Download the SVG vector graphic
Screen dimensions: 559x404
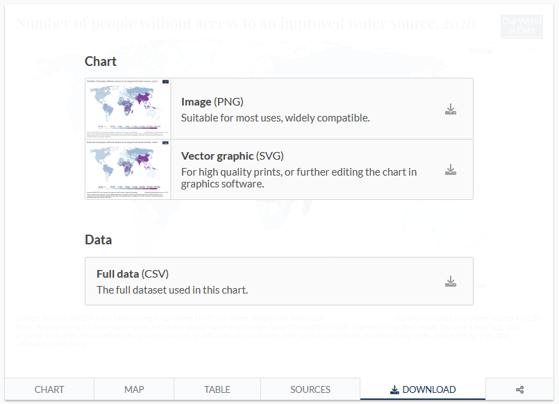tap(451, 169)
